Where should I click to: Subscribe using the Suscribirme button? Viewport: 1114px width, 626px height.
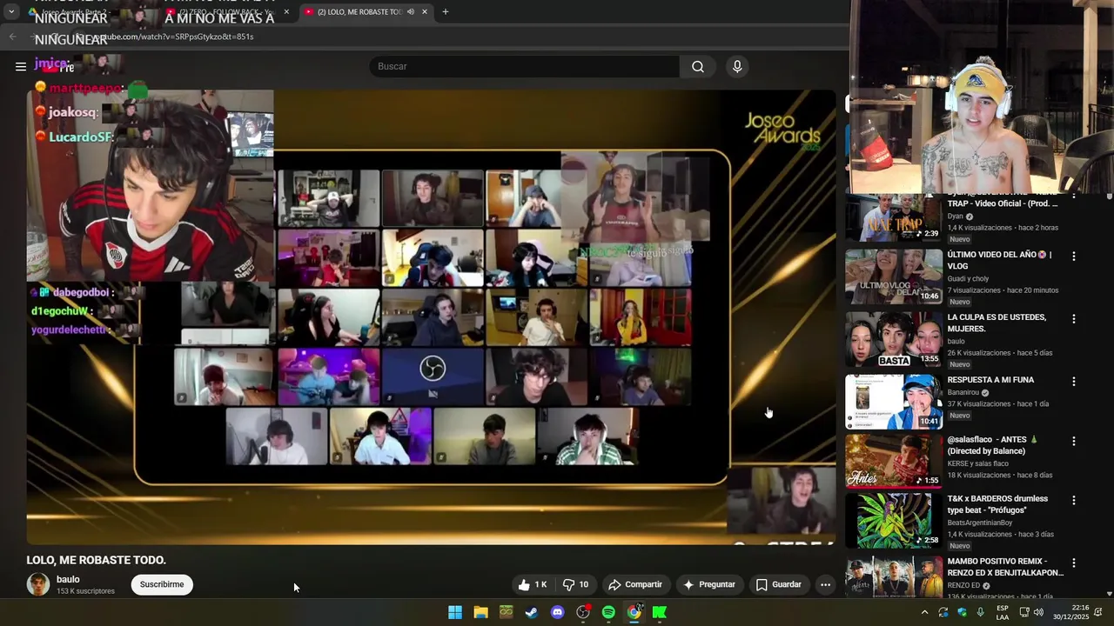click(162, 584)
